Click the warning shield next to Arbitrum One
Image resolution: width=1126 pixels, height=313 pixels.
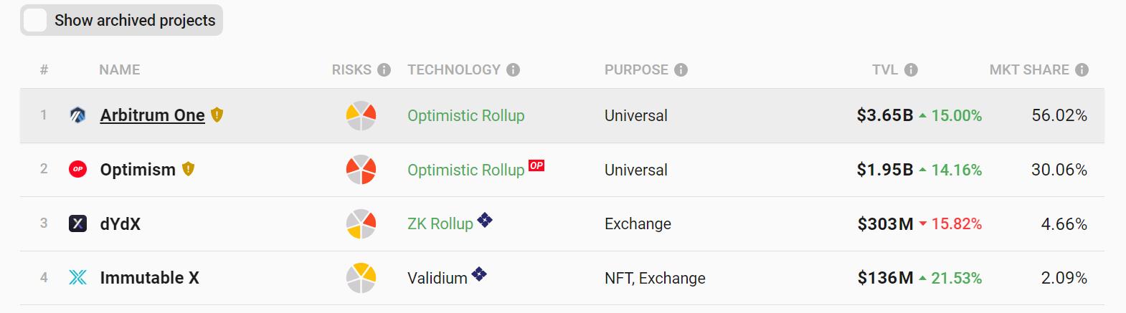pyautogui.click(x=217, y=115)
